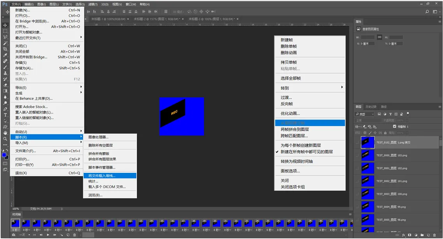Toggle visibility of TEST_0102 layer
Image resolution: width=443 pixels, height=239 pixels.
coord(357,143)
